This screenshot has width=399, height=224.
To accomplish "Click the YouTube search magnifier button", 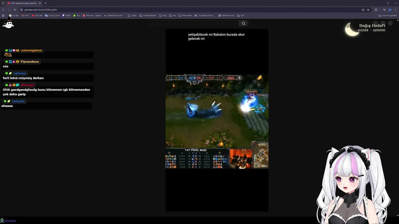I will (x=243, y=23).
